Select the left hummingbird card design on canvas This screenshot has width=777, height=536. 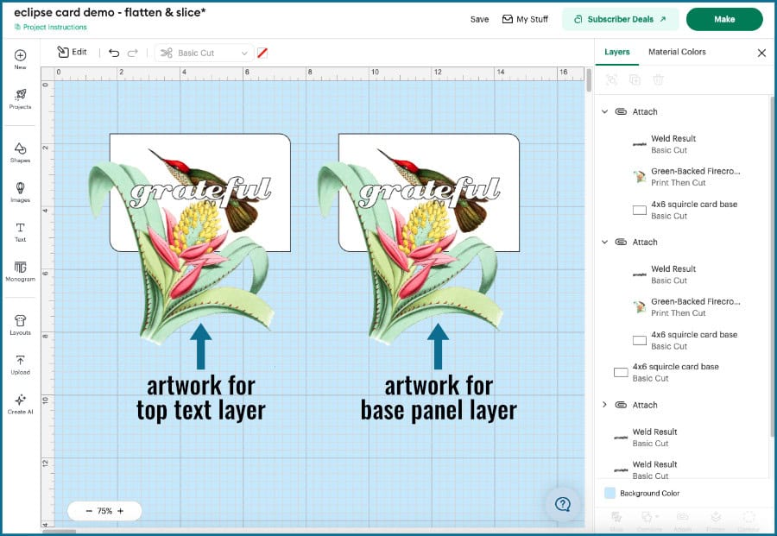[x=191, y=237]
